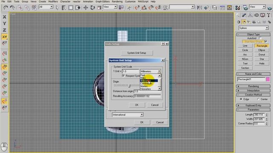Screen dimensions: 273x153
Task: Open the Material Editor icon
Action: [x=238, y=8]
